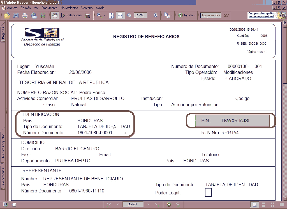Activate the Snapshot camera tool
This screenshot has height=209, width=287.
pyautogui.click(x=88, y=15)
